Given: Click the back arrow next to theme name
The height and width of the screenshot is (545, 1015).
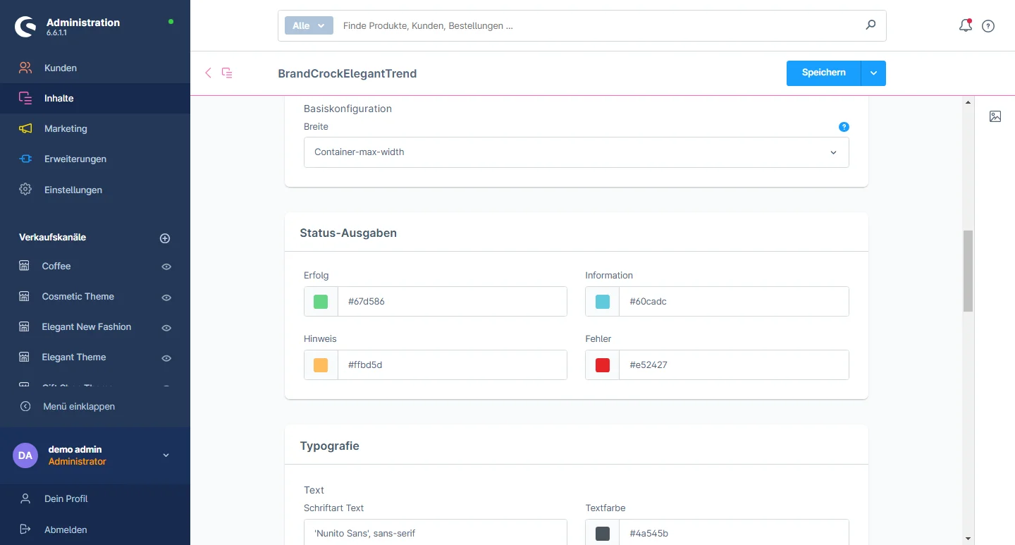Looking at the screenshot, I should pos(208,73).
